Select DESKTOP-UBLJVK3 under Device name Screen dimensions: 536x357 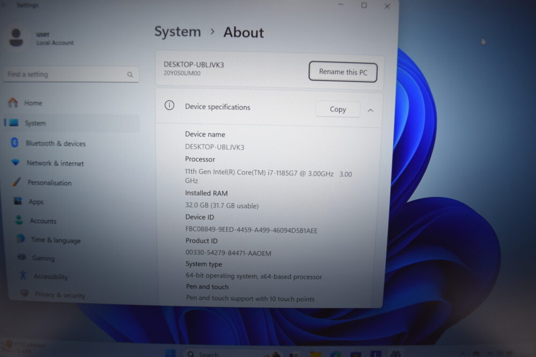coord(215,147)
